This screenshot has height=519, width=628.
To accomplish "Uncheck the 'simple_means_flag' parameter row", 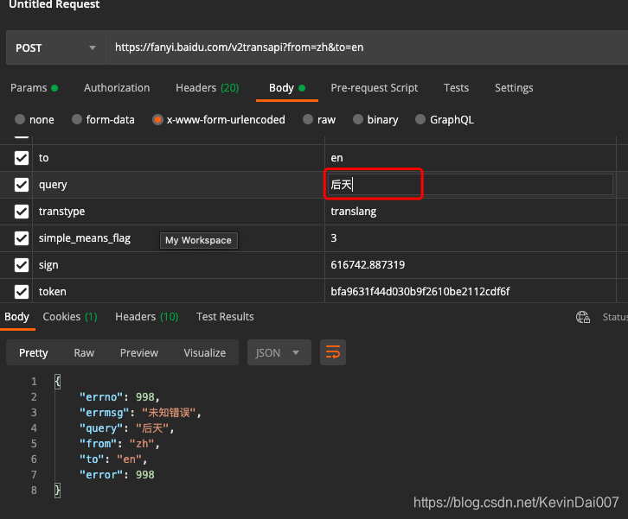I will pyautogui.click(x=22, y=238).
